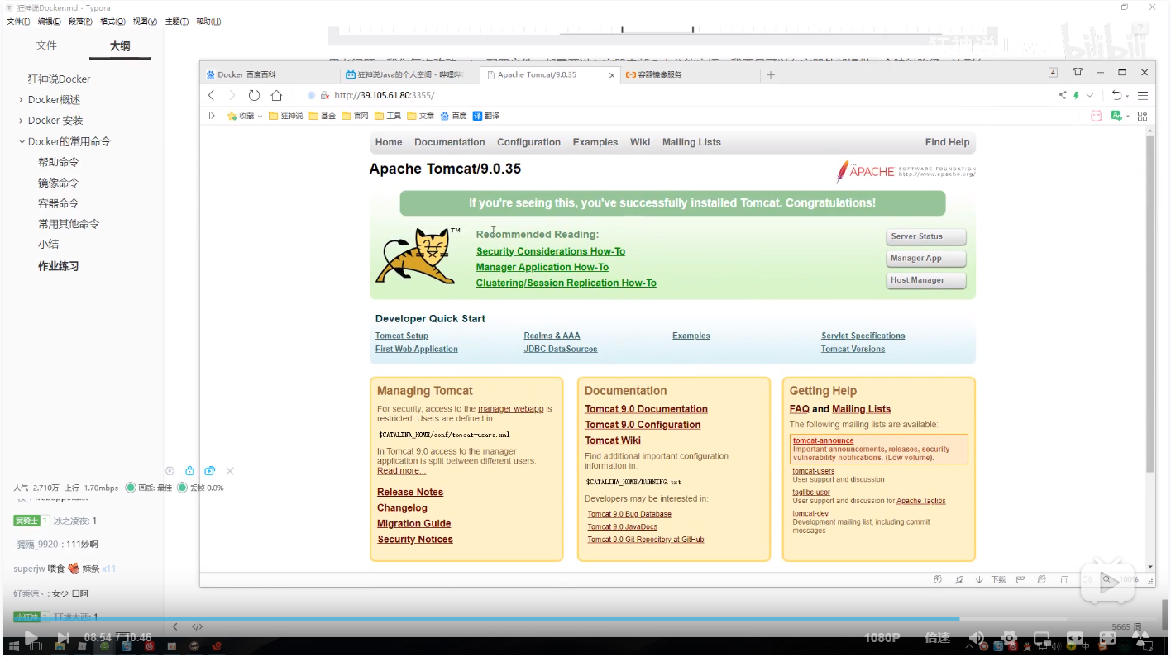
Task: Open the Windows Start menu
Action: (12, 646)
